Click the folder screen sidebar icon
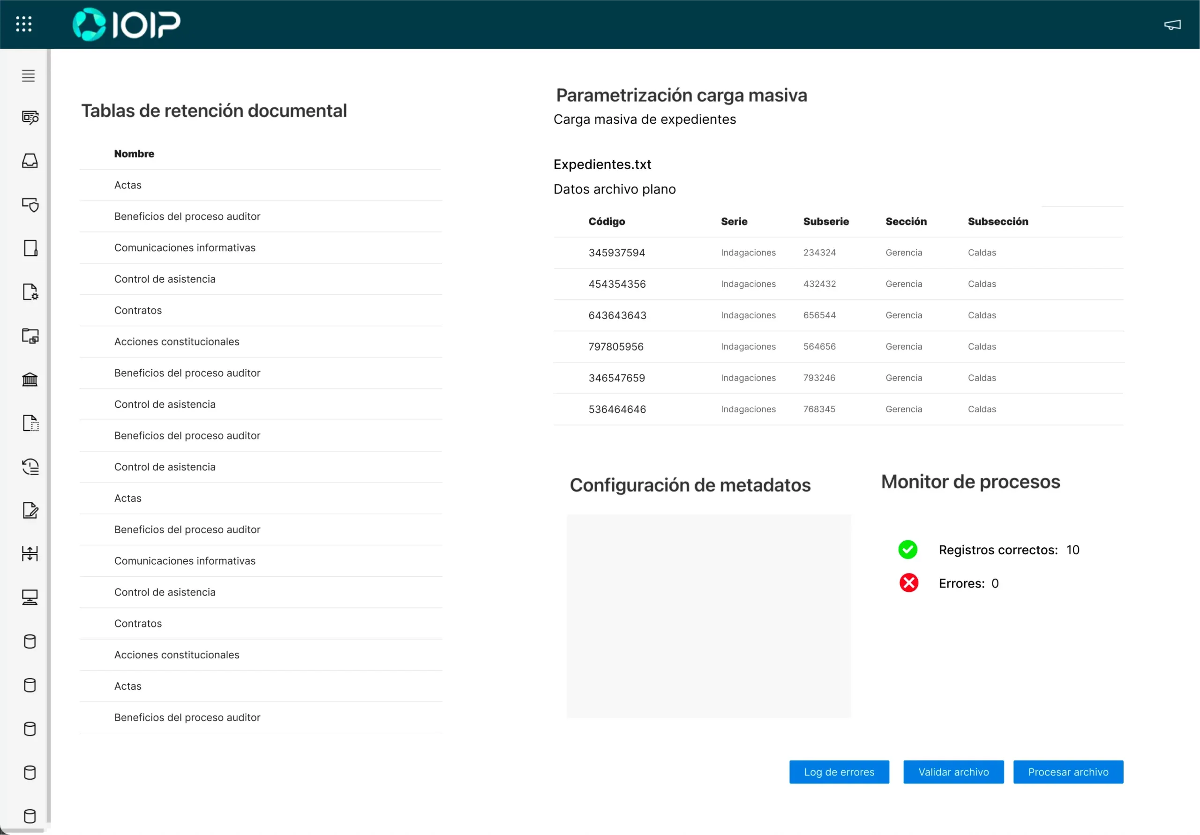 (x=30, y=335)
